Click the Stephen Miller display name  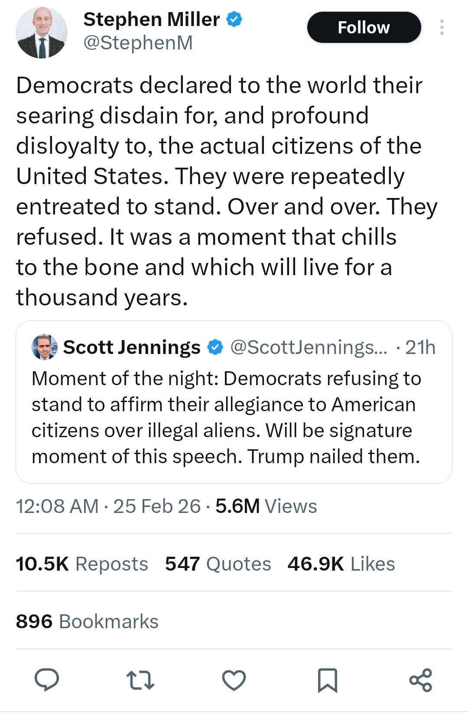151,19
